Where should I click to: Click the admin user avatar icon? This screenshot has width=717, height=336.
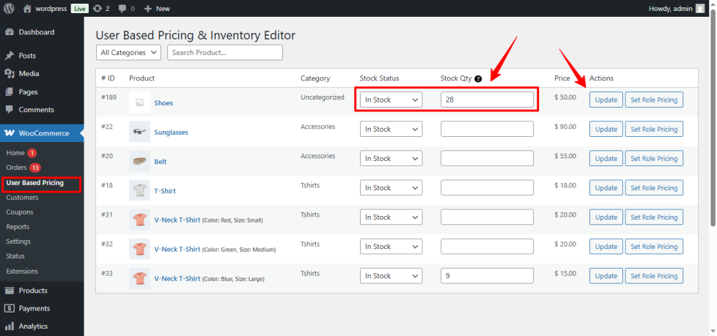pyautogui.click(x=699, y=9)
